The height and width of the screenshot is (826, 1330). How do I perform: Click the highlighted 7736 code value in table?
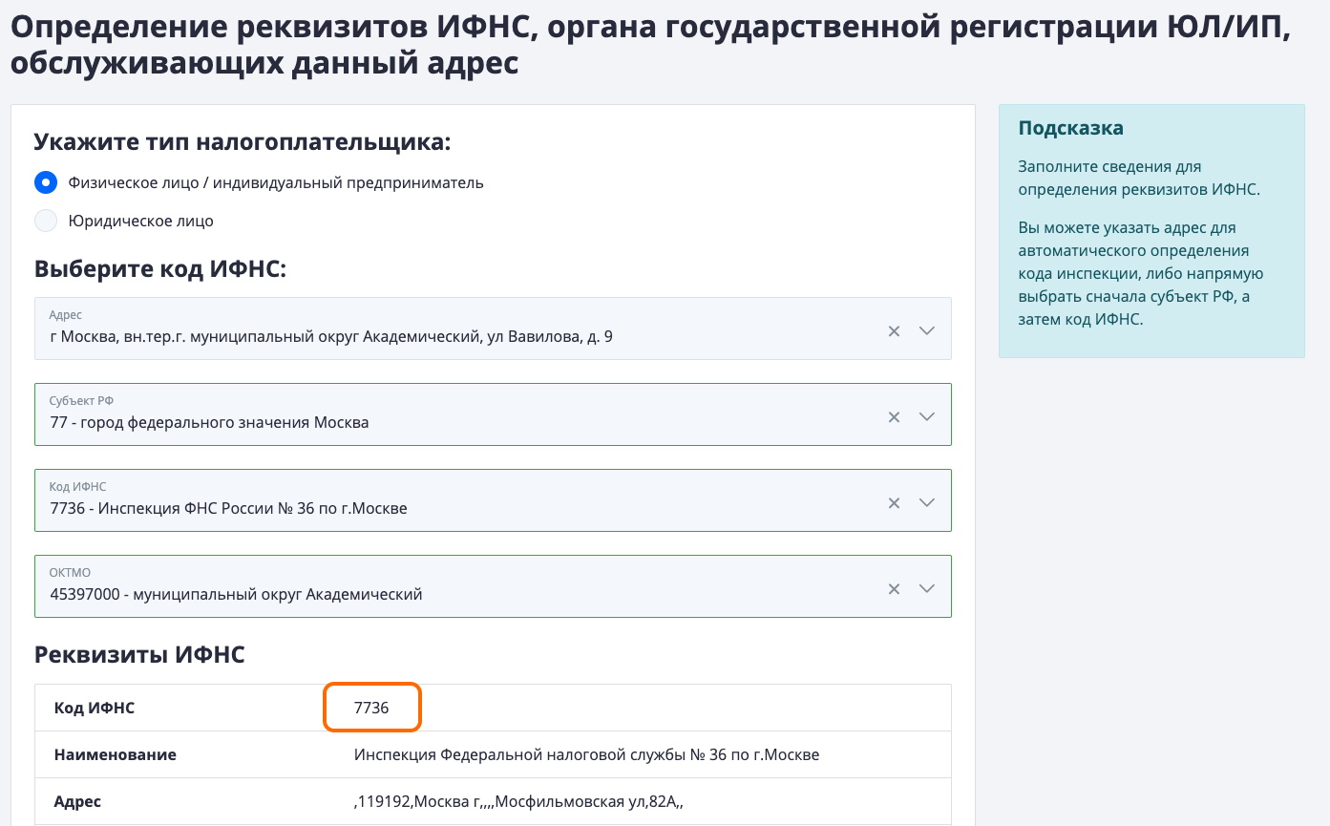coord(371,708)
